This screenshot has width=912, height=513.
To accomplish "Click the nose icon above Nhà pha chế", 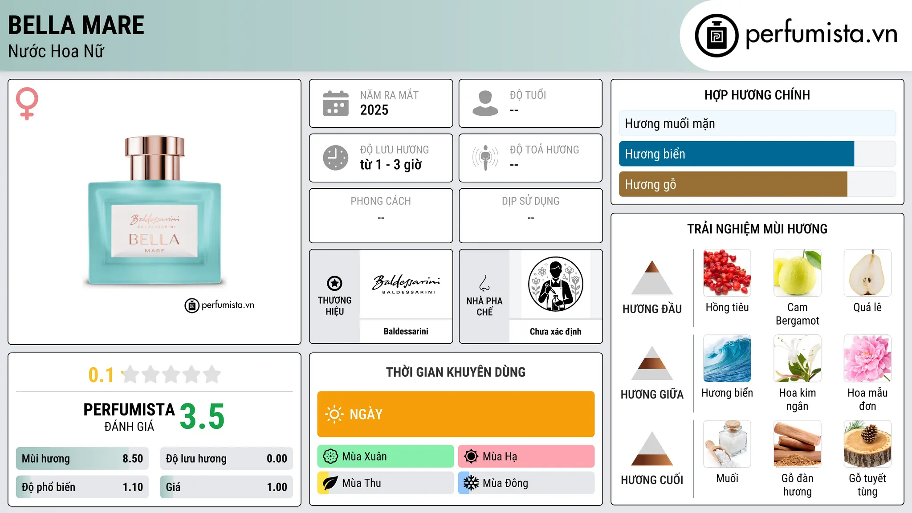I will [x=484, y=283].
